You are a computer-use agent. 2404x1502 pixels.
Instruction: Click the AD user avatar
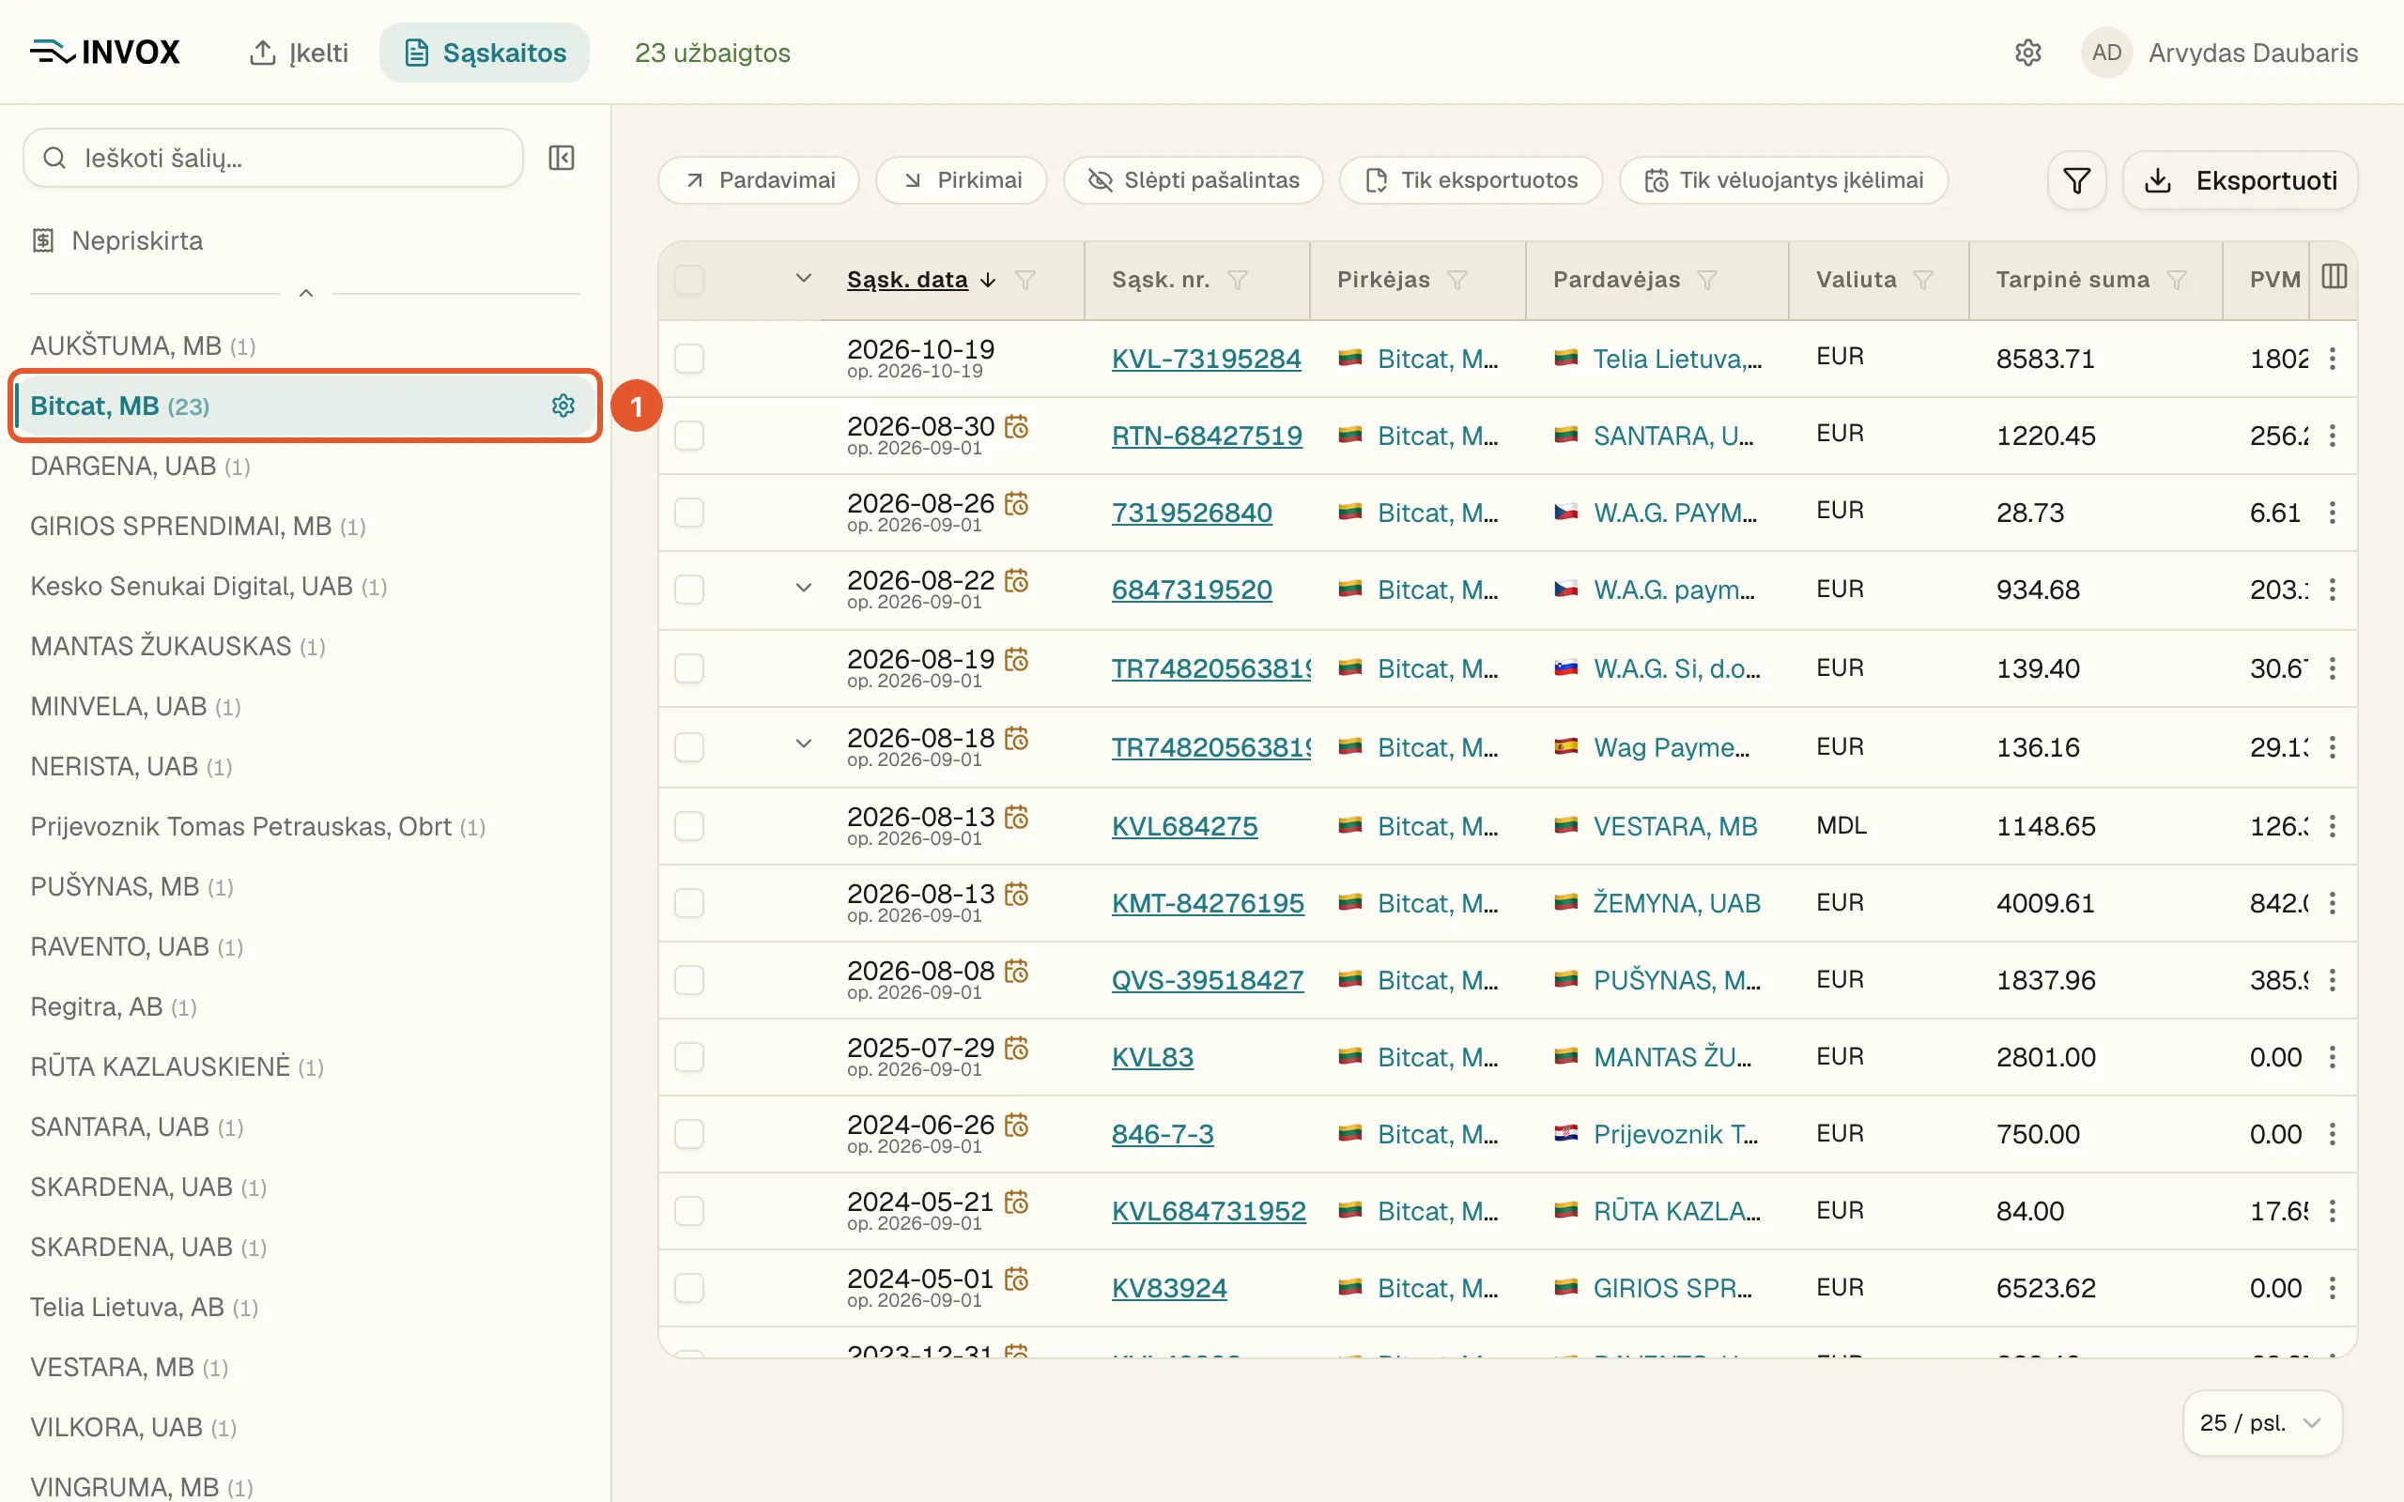(x=2106, y=53)
